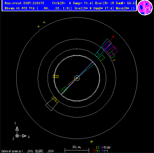Screen dimensions: 154x153
Task: Click the yellow cluster left of center
Action: pyautogui.click(x=56, y=76)
